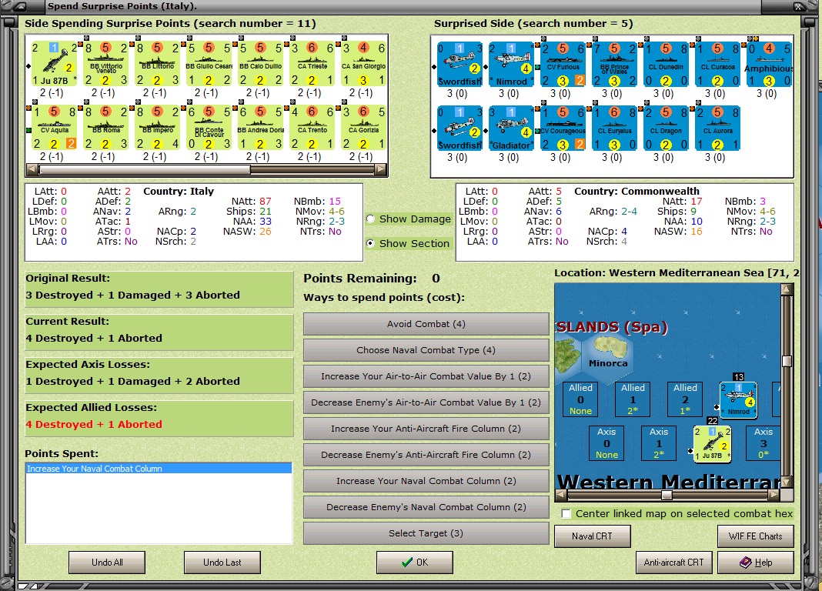Click Select Target (3) option
Image resolution: width=822 pixels, height=591 pixels.
coord(426,533)
